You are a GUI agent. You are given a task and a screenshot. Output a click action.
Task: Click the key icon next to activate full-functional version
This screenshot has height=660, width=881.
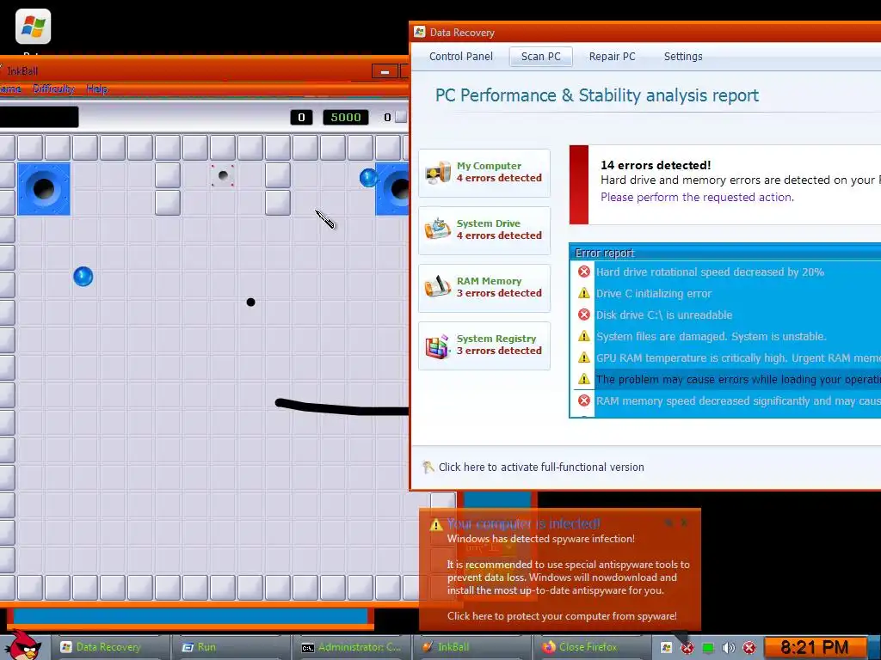point(428,467)
